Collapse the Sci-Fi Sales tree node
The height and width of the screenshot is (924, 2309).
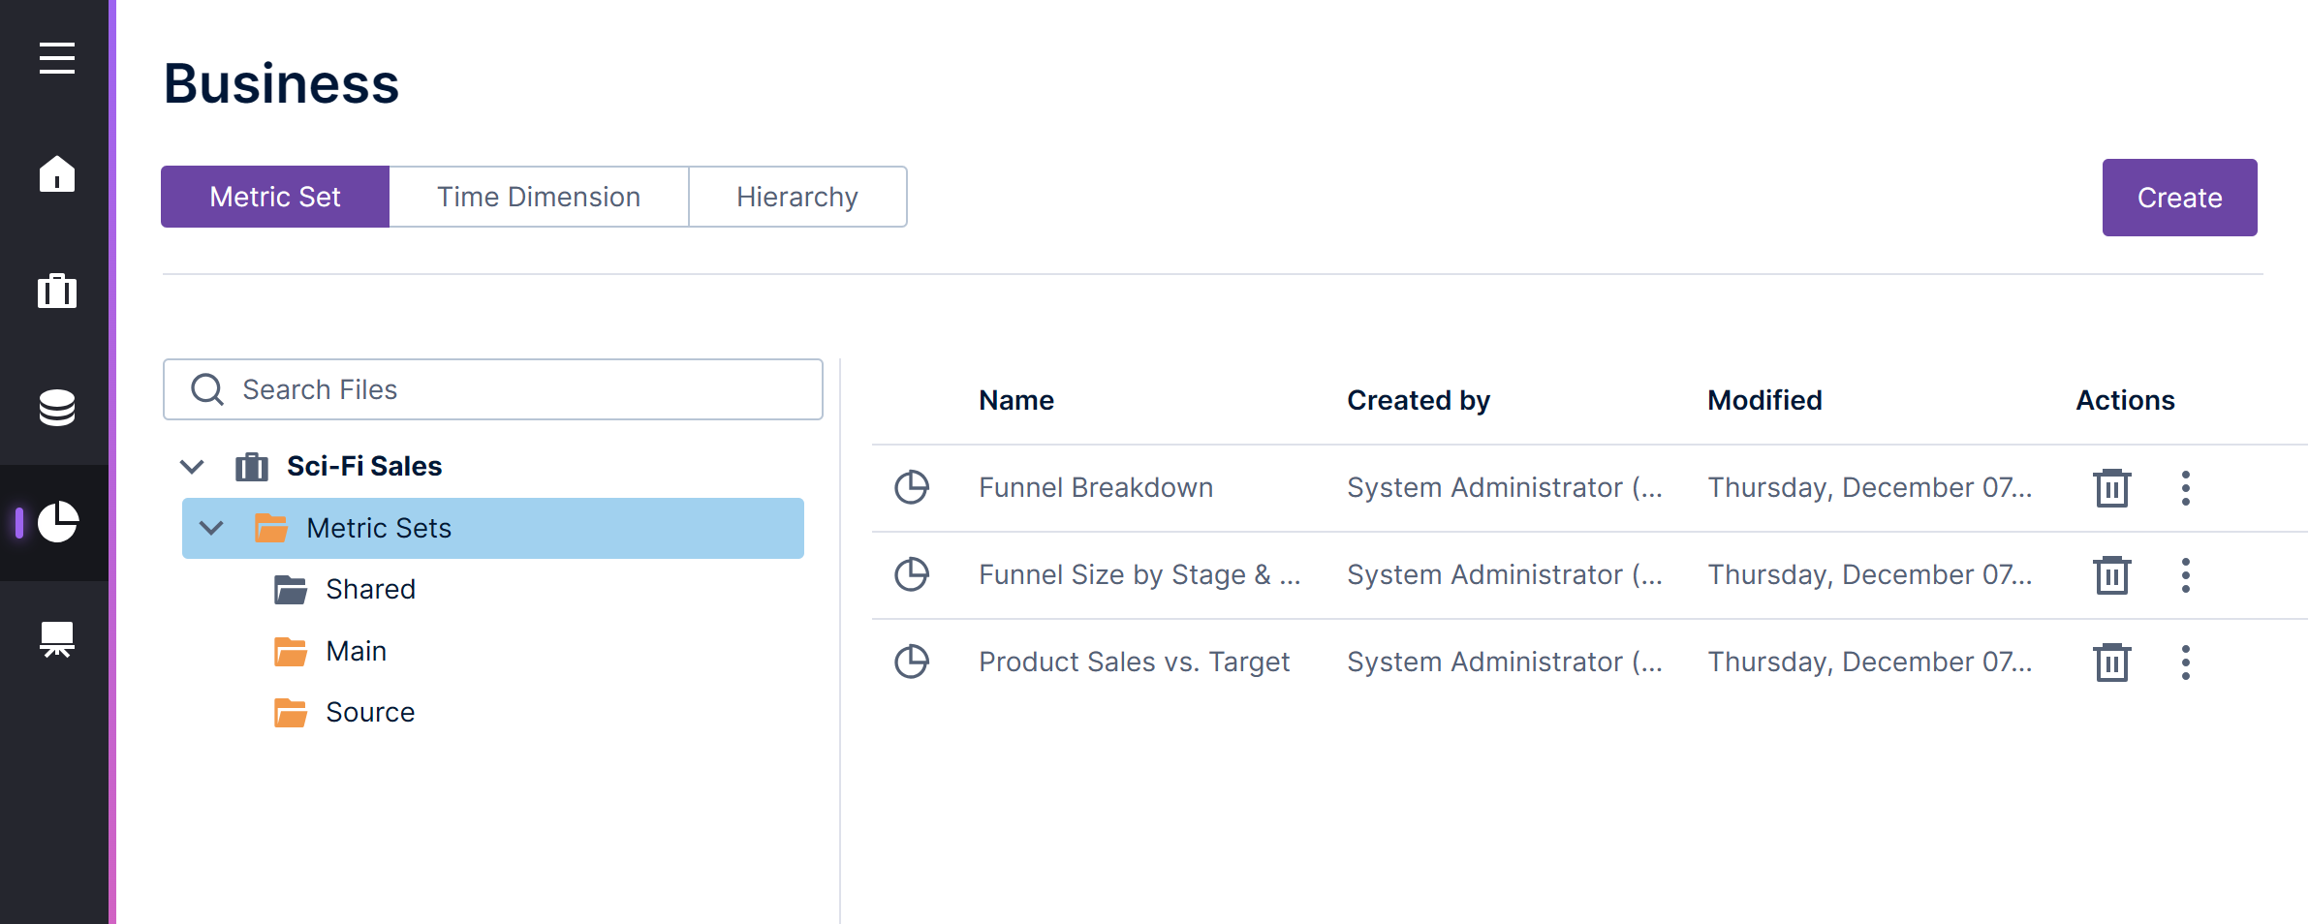192,467
